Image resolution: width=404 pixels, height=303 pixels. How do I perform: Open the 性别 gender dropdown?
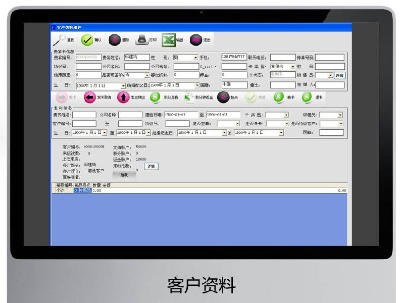pyautogui.click(x=195, y=58)
